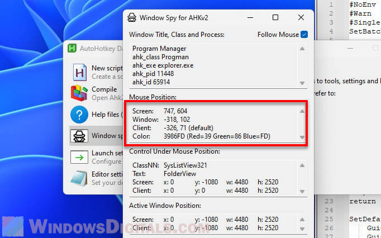Click down arrow in Control Under Mouse box
Viewport: 381px width, 238px height.
pyautogui.click(x=302, y=191)
